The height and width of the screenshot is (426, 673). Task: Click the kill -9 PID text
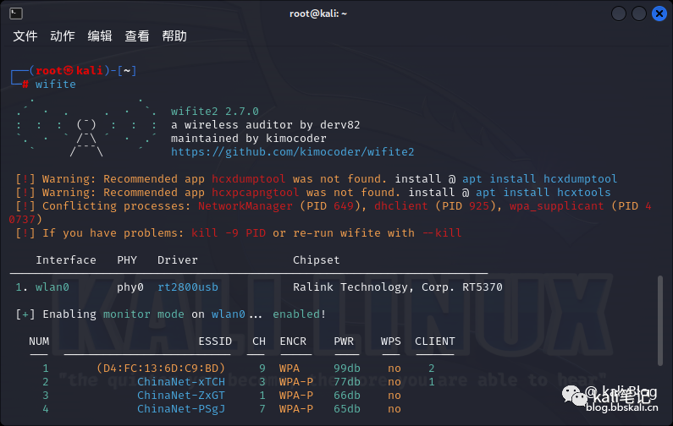click(229, 233)
